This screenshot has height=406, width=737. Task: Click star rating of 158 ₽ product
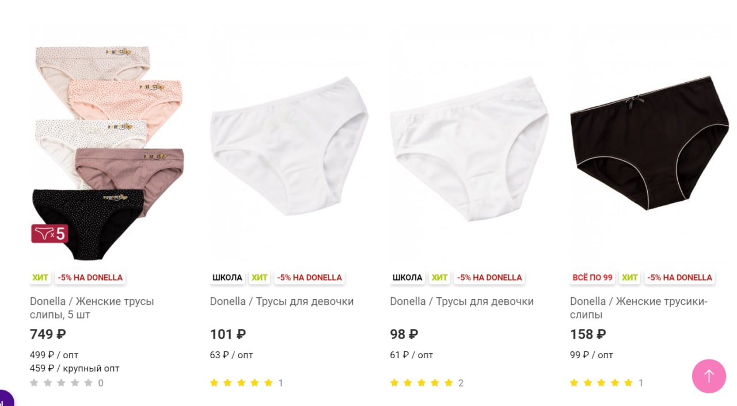[602, 383]
